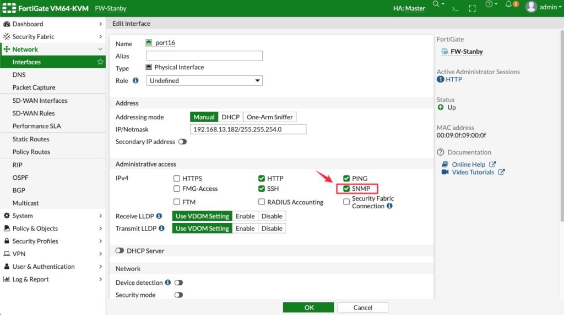Image resolution: width=564 pixels, height=315 pixels.
Task: Expand the Dashboard menu chevron
Action: (100, 24)
